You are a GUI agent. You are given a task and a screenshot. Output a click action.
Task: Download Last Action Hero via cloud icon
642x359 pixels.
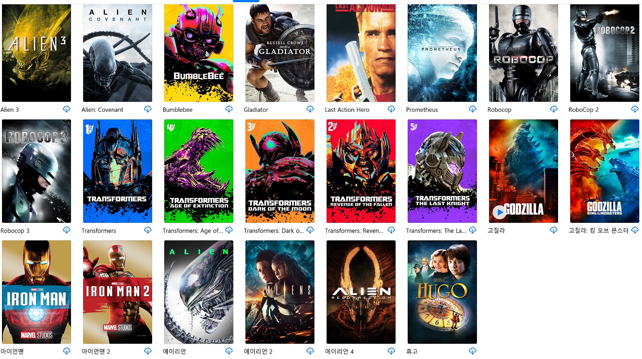pyautogui.click(x=391, y=109)
